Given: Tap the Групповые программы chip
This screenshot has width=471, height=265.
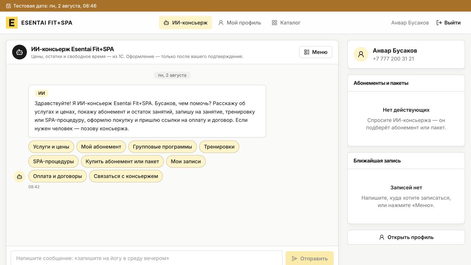Looking at the screenshot, I should click(x=163, y=146).
